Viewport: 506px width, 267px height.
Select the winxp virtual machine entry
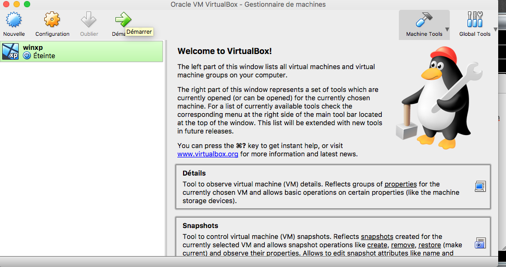tap(82, 51)
